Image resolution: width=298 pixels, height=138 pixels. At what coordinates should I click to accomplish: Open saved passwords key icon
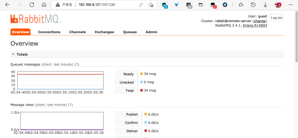(141, 5)
